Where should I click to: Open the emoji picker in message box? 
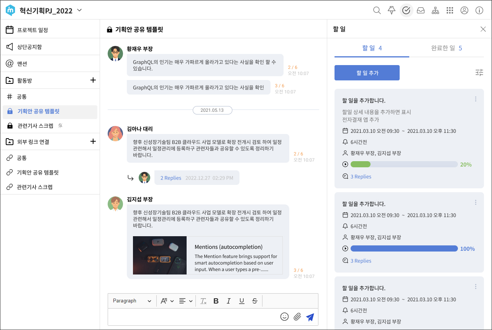pos(284,317)
